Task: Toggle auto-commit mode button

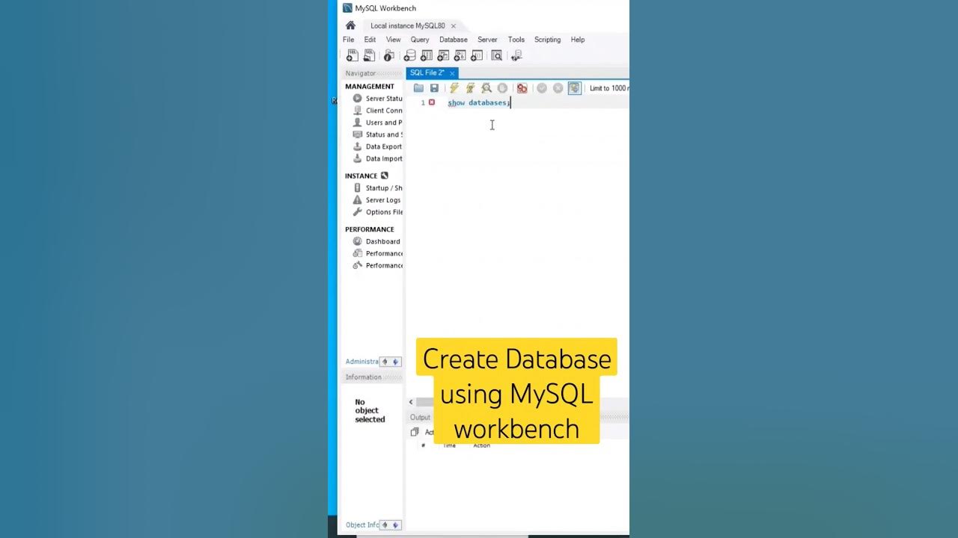Action: pyautogui.click(x=574, y=88)
